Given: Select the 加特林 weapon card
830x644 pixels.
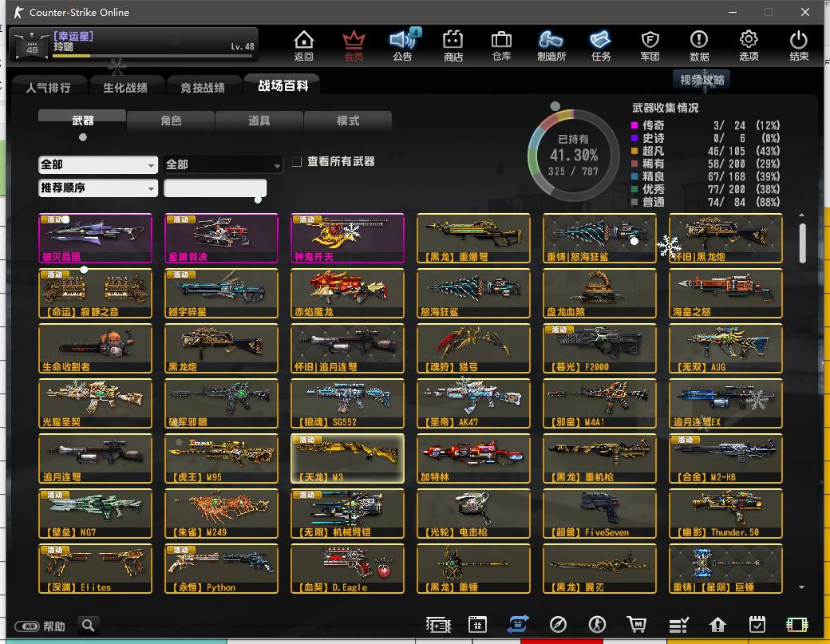Looking at the screenshot, I should click(x=473, y=458).
